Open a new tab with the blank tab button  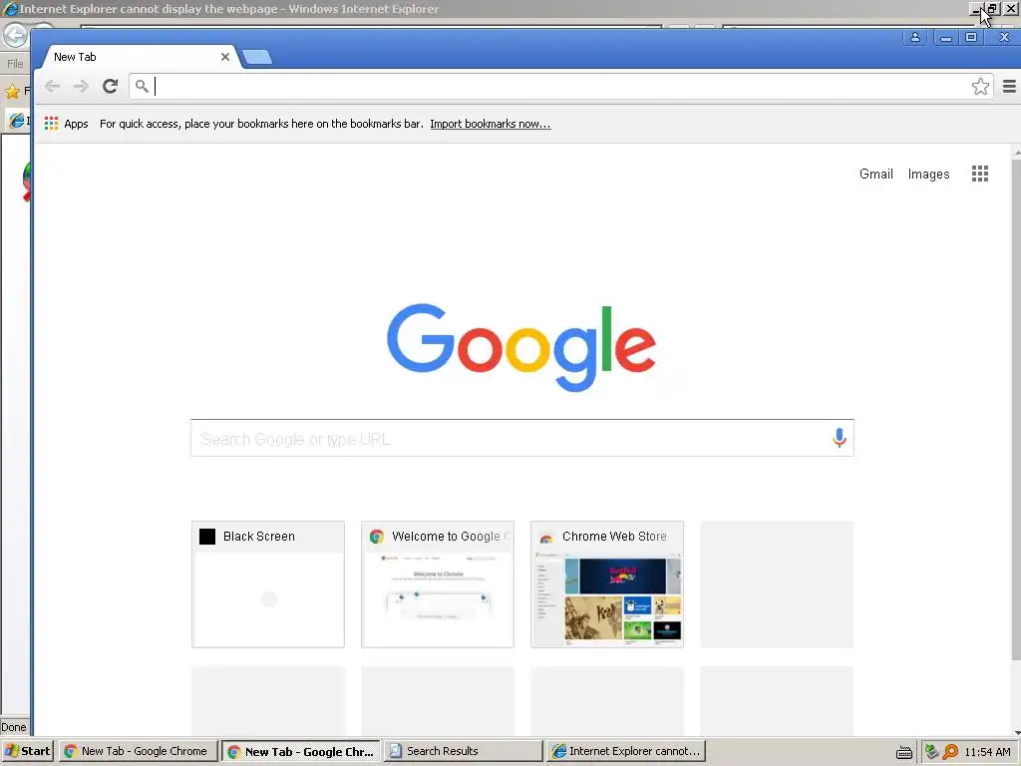(x=257, y=57)
